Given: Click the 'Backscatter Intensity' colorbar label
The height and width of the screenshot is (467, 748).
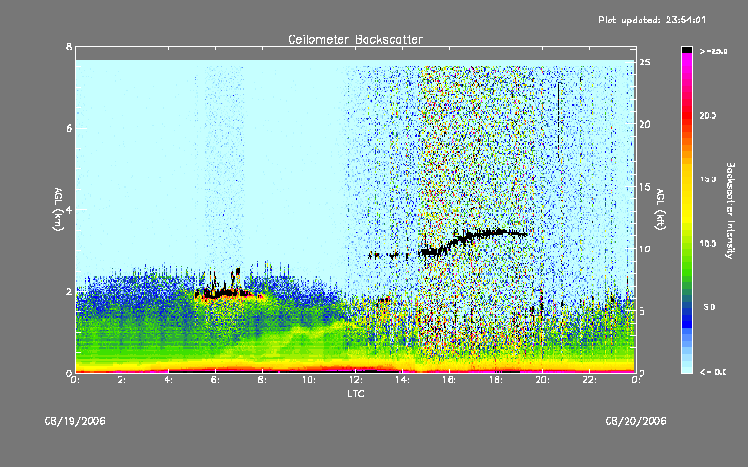Looking at the screenshot, I should pyautogui.click(x=730, y=210).
